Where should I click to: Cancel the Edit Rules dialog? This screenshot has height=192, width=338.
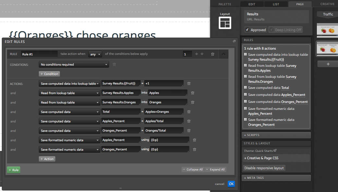[220, 184]
